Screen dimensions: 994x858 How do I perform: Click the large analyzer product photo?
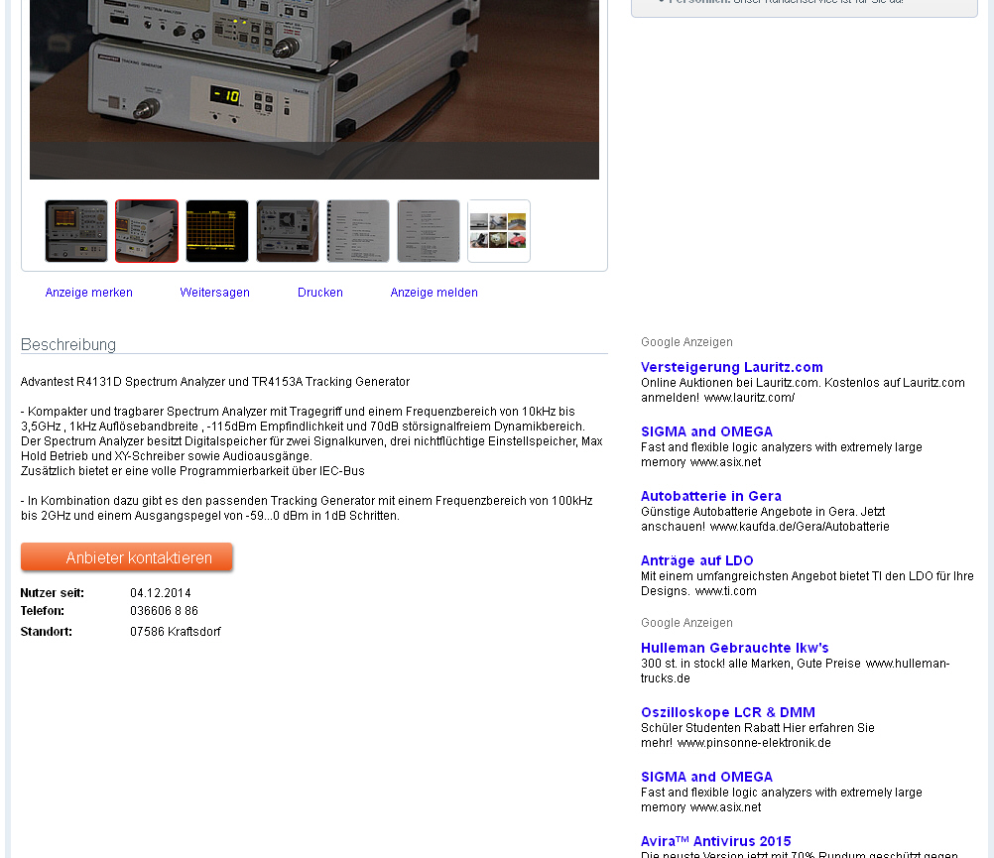click(x=314, y=89)
